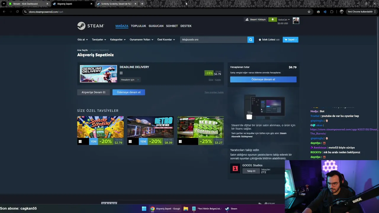Click the Ekle link for Deadline Delivery

coord(211,80)
